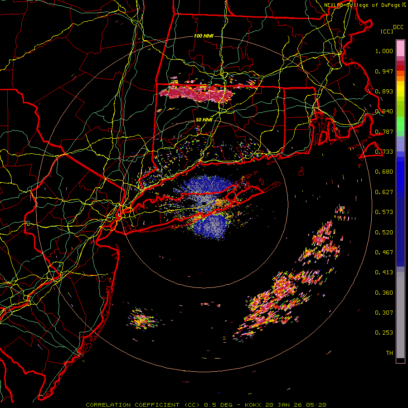Select the 0.307 legend value
The image size is (408, 408).
[384, 313]
